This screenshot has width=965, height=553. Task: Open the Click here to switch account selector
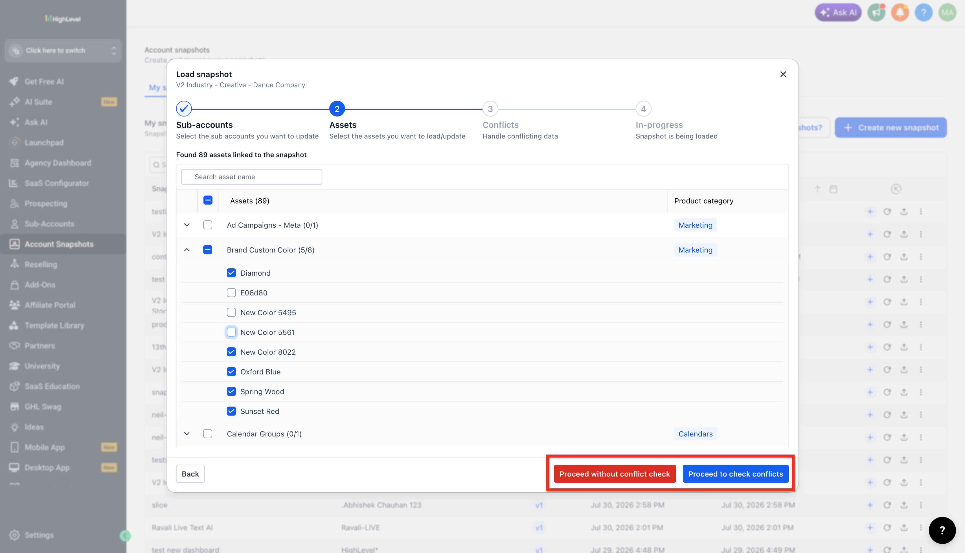tap(63, 51)
